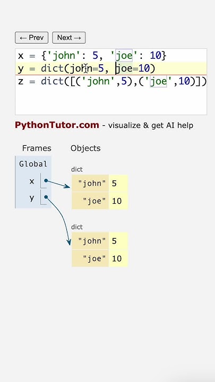The image size is (215, 382).
Task: Click the highlighted line defining y
Action: click(111, 68)
